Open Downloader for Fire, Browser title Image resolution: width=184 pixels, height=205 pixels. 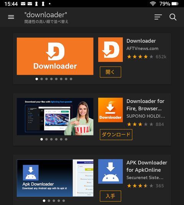click(145, 105)
